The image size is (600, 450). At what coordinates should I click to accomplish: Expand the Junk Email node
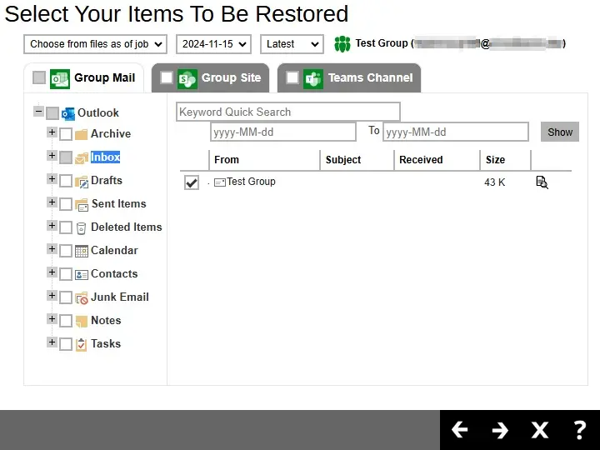coord(52,296)
